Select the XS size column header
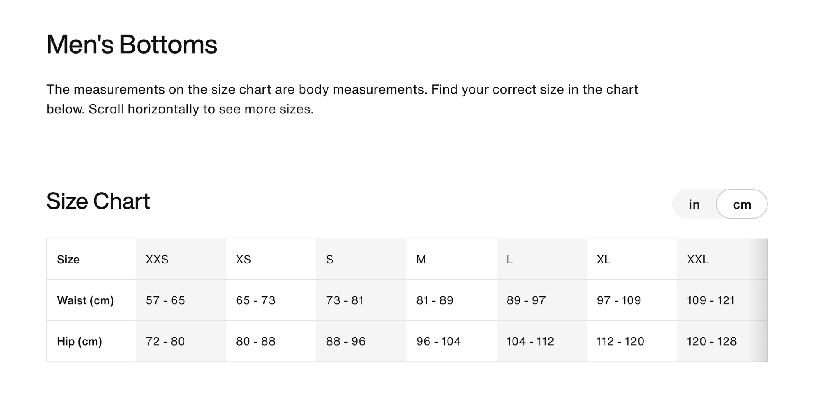The image size is (821, 394). pyautogui.click(x=243, y=260)
